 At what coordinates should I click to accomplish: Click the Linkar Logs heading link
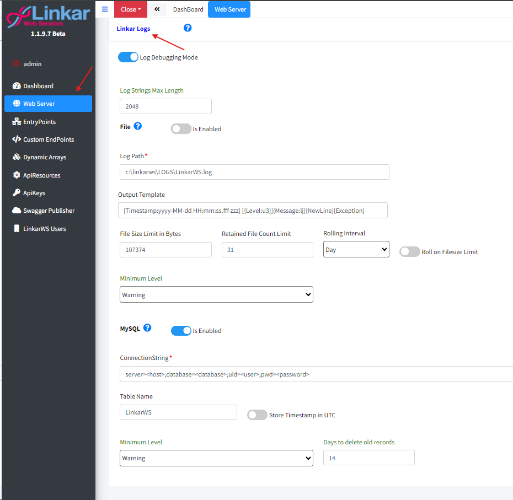(133, 29)
